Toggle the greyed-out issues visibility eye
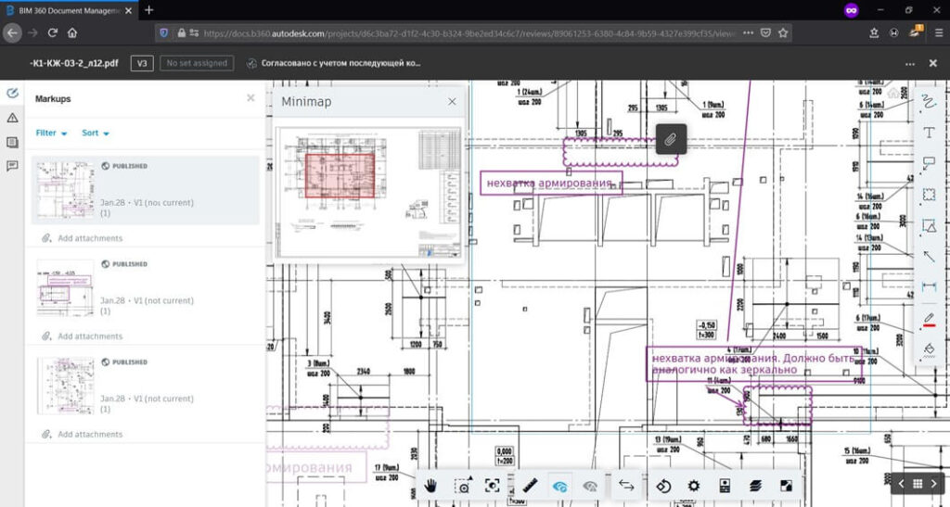Viewport: 950px width, 507px height. pos(590,486)
